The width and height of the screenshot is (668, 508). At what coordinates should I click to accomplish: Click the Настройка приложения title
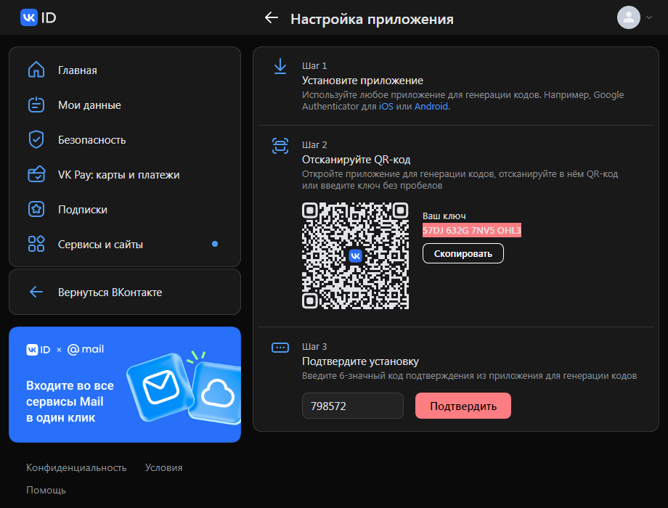(372, 19)
